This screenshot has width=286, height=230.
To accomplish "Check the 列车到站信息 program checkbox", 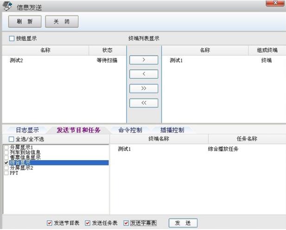I will tap(6, 152).
